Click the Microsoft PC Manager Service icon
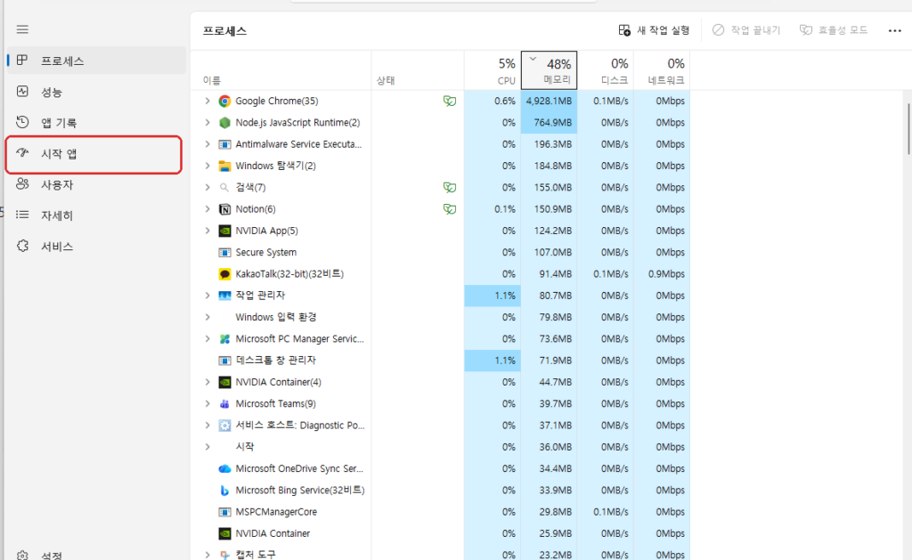Image resolution: width=912 pixels, height=560 pixels. coord(224,339)
